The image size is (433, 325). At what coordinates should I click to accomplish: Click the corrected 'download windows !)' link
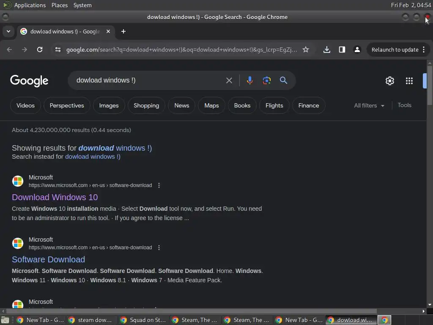115,148
